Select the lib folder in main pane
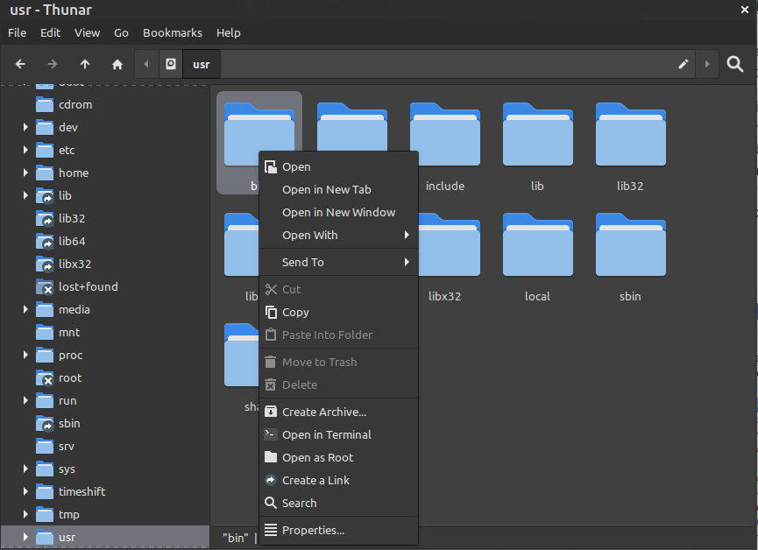 [x=537, y=134]
